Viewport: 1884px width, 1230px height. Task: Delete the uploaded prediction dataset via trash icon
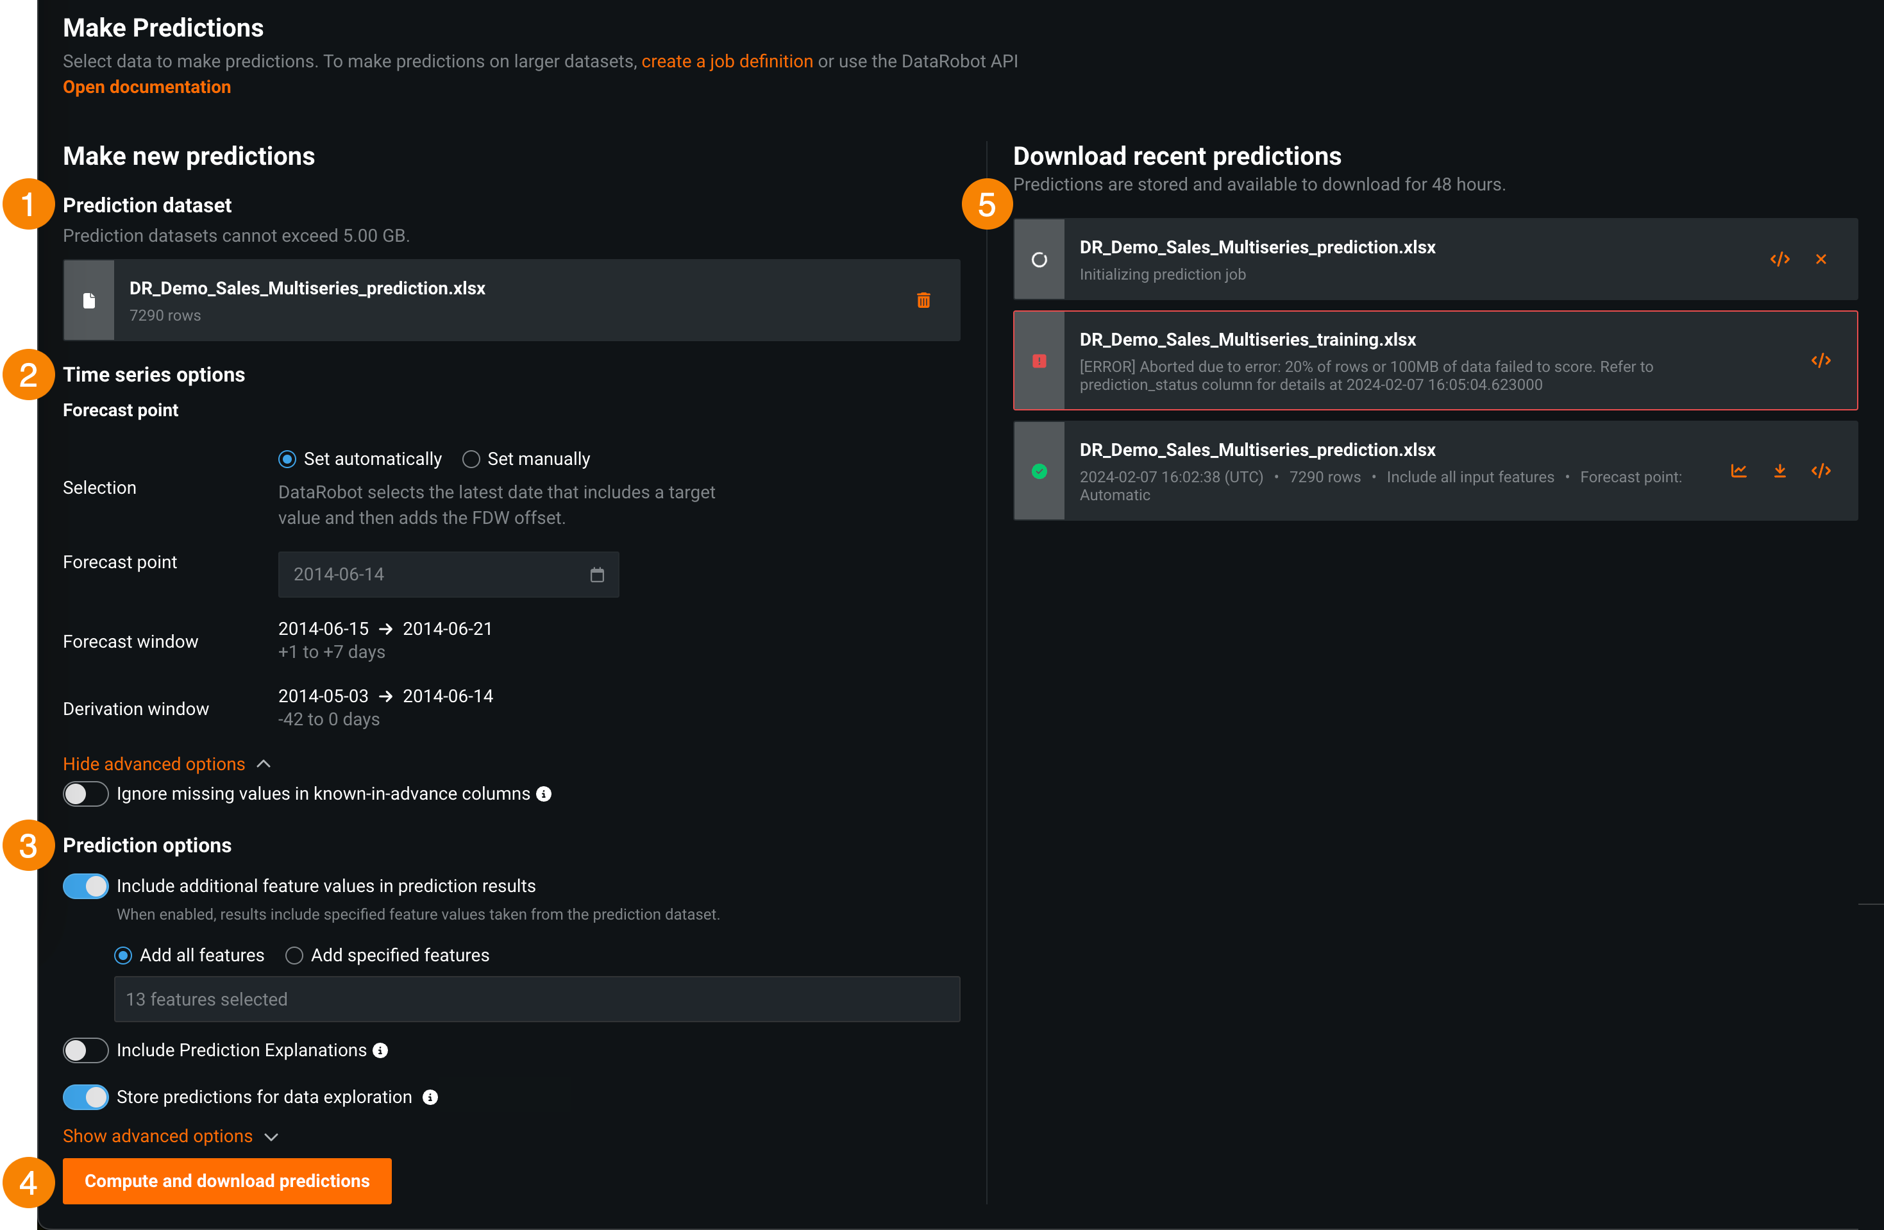tap(923, 300)
